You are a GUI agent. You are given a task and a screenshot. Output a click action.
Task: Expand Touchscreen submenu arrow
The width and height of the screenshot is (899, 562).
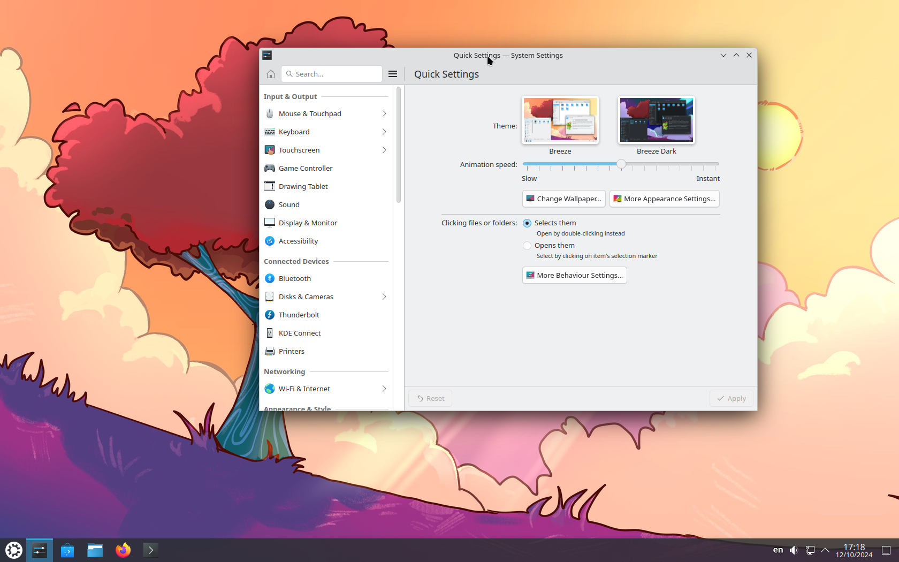tap(384, 150)
